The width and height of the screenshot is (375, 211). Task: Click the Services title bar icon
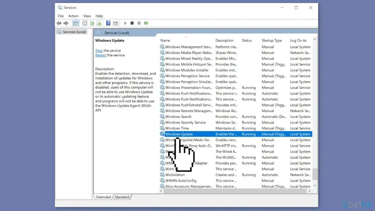point(60,8)
